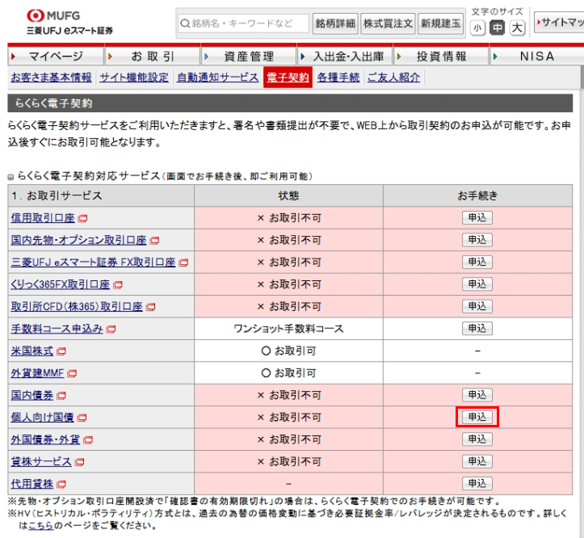Set text size to 大

pos(517,28)
